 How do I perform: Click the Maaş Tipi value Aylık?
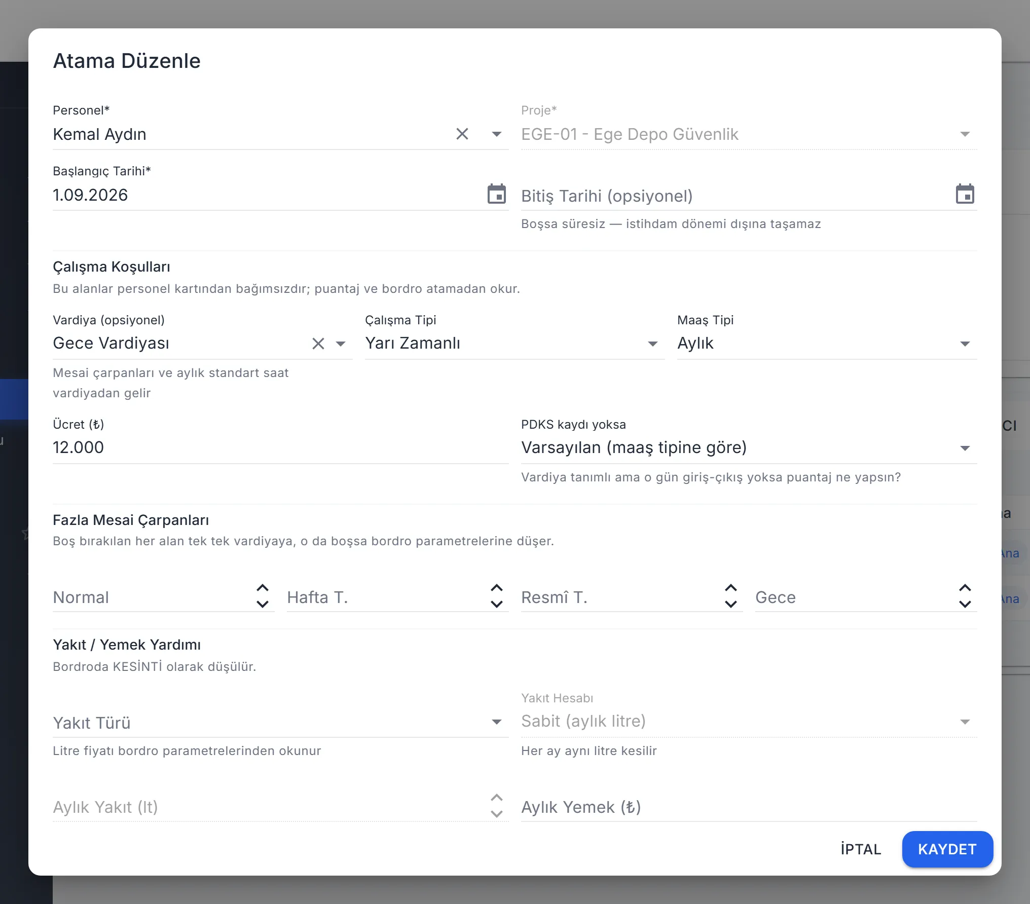click(x=695, y=343)
